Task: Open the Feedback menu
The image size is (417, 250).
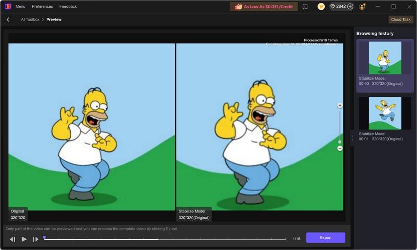Action: click(68, 6)
